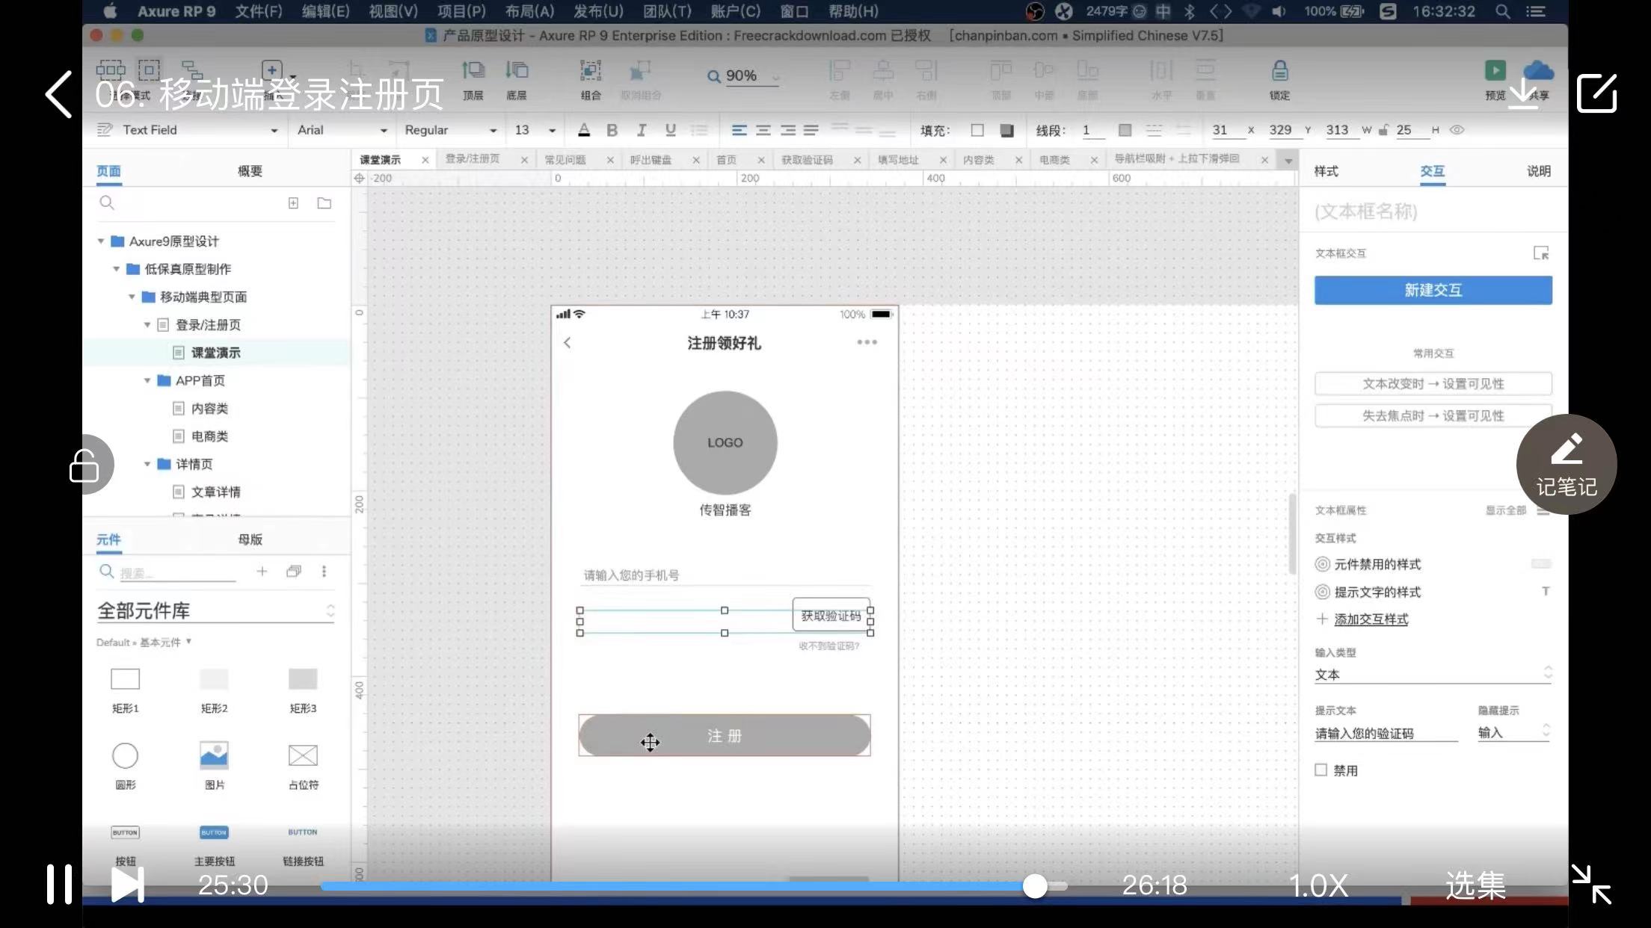This screenshot has height=928, width=1651.
Task: Click the text color icon
Action: [584, 130]
